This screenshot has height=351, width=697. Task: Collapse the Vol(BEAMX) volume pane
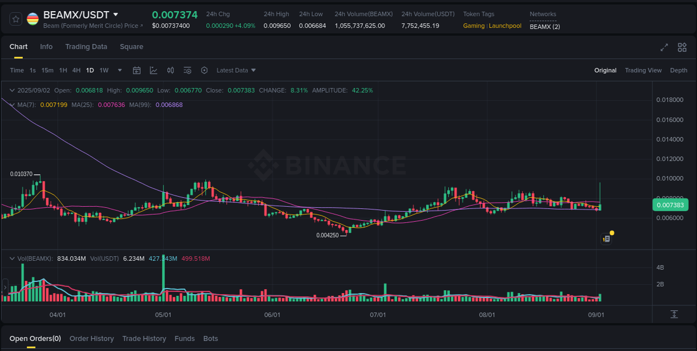coord(12,258)
